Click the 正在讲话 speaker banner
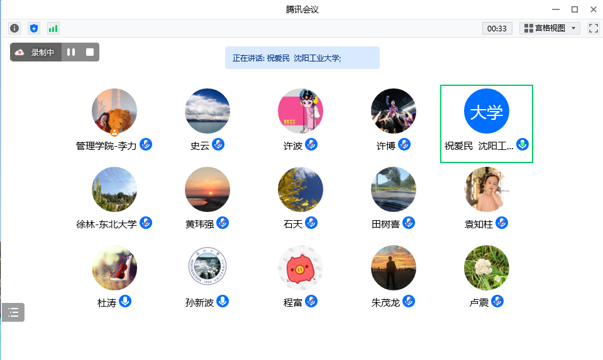The image size is (603, 360). pyautogui.click(x=302, y=58)
